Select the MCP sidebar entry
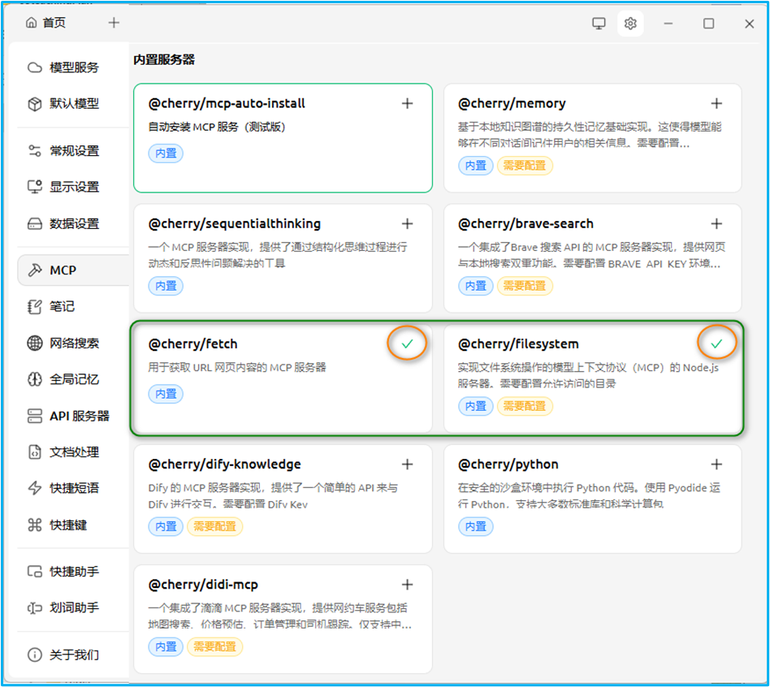 (x=72, y=270)
